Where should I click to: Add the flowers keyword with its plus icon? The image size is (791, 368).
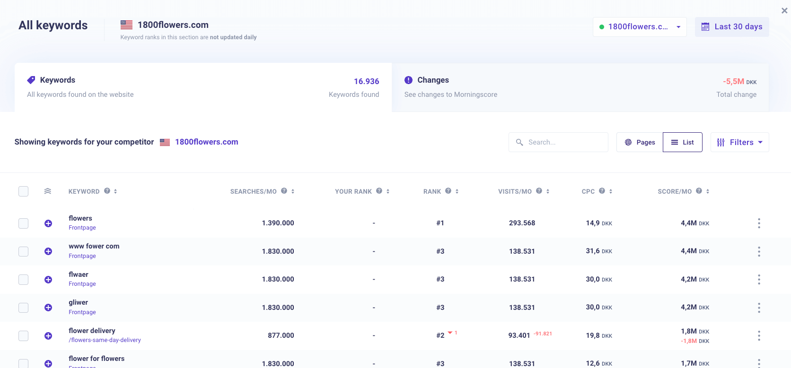coord(48,223)
